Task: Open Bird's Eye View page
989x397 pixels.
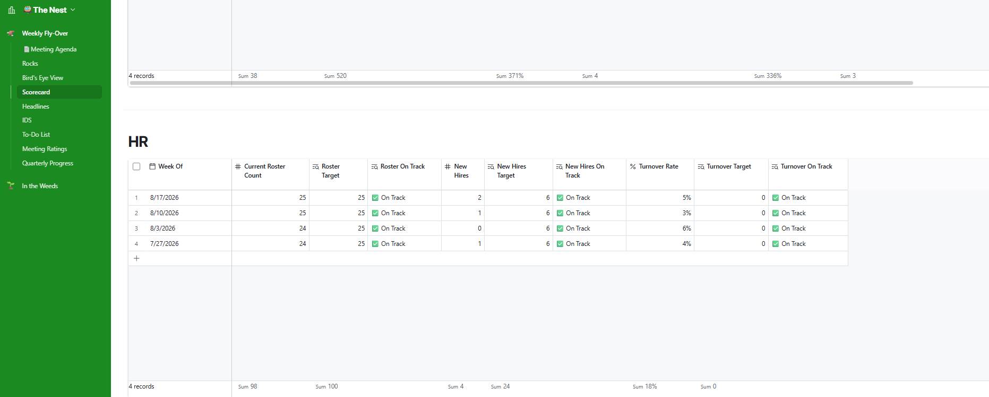Action: click(x=42, y=78)
